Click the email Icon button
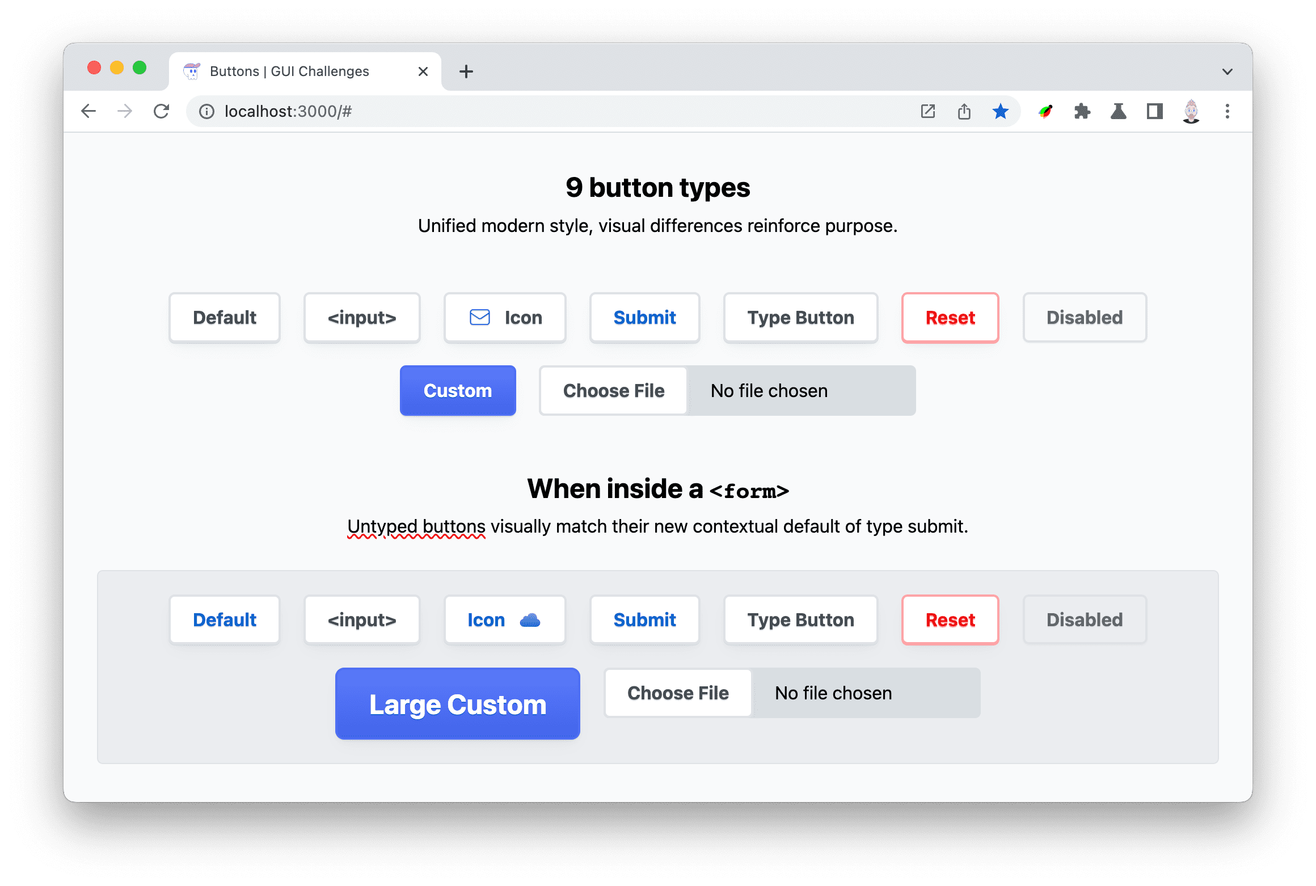 (x=504, y=317)
